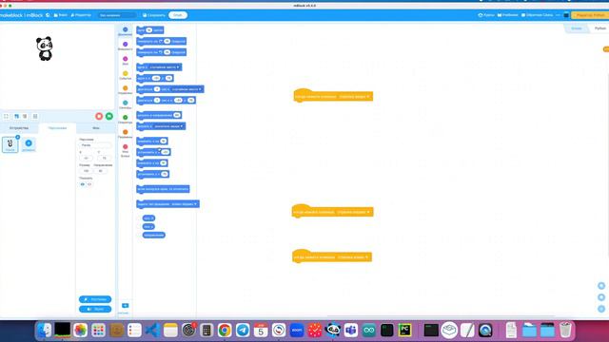Click the sprite X coordinate field

click(x=86, y=158)
